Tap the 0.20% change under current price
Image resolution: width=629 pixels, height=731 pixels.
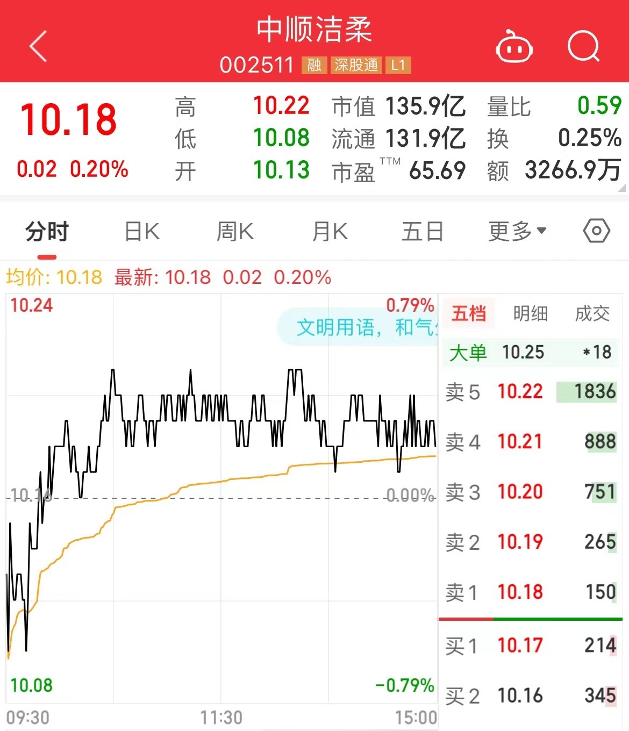click(99, 169)
